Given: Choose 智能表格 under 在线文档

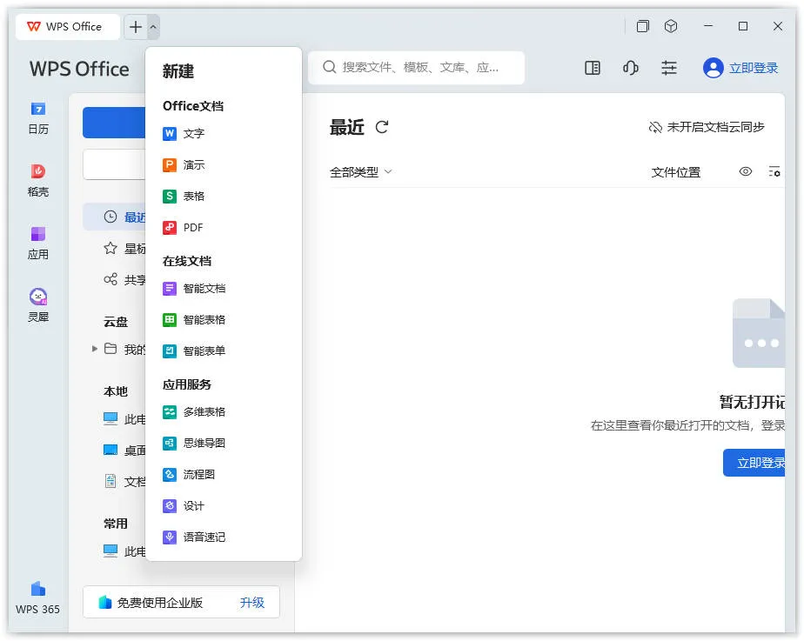Looking at the screenshot, I should (x=204, y=320).
